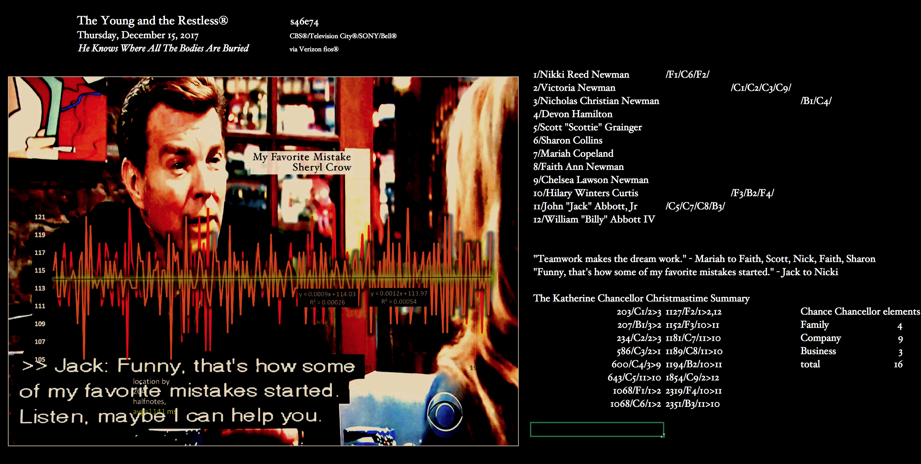
Task: Click the 121 label on the chart axis
Action: click(40, 217)
